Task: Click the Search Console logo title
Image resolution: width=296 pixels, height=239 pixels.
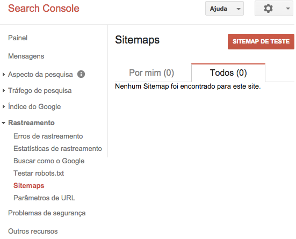Action: [x=44, y=9]
